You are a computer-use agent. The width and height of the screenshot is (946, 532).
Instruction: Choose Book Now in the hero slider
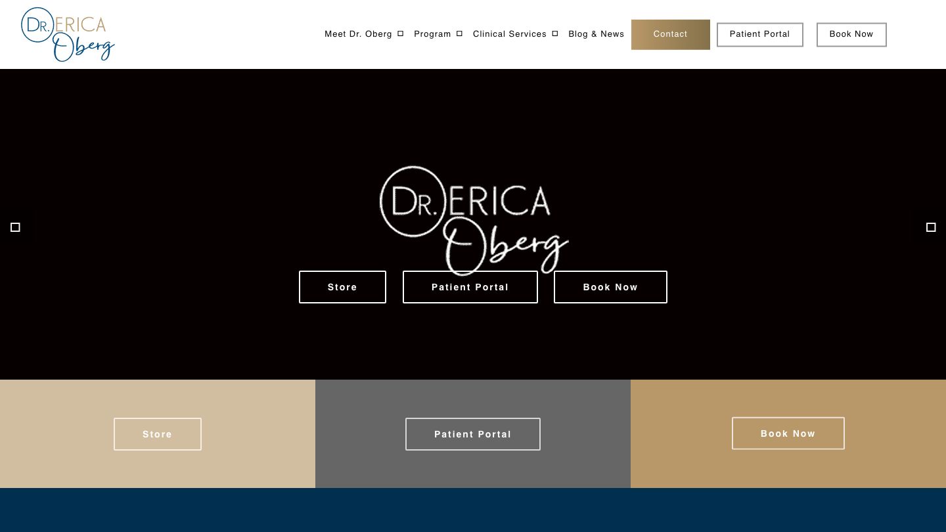point(610,287)
